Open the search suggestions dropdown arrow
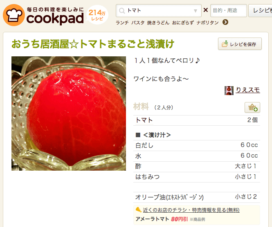Image resolution: width=272 pixels, height=227 pixels. (x=196, y=11)
